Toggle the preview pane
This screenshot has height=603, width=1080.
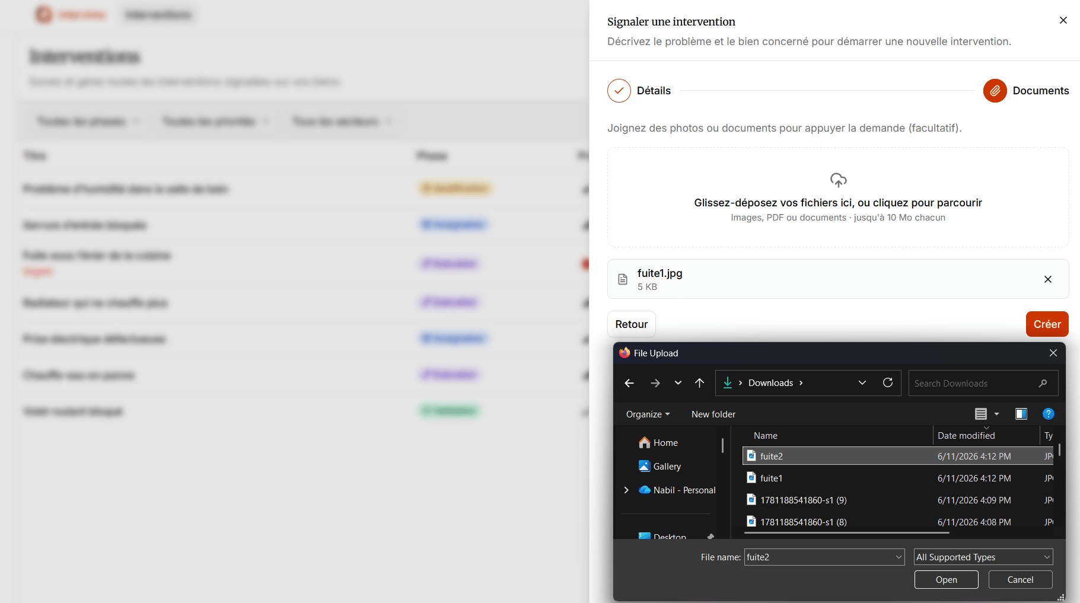(1021, 414)
